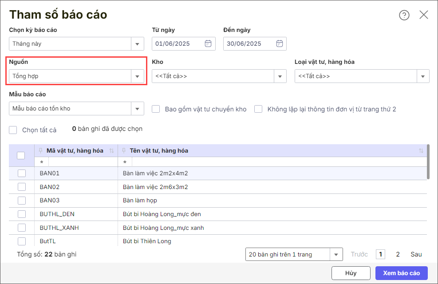438x284 pixels.
Task: Open the Nguồn dropdown list
Action: 138,76
